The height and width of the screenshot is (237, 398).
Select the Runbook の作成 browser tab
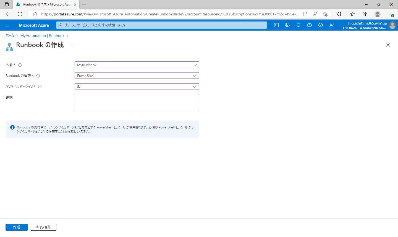pos(46,4)
